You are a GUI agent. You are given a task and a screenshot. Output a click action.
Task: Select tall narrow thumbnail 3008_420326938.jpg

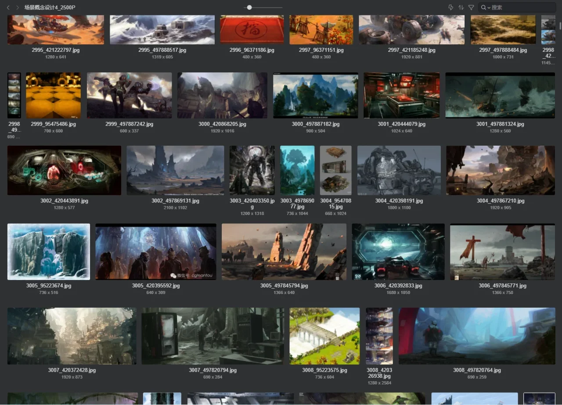(379, 336)
